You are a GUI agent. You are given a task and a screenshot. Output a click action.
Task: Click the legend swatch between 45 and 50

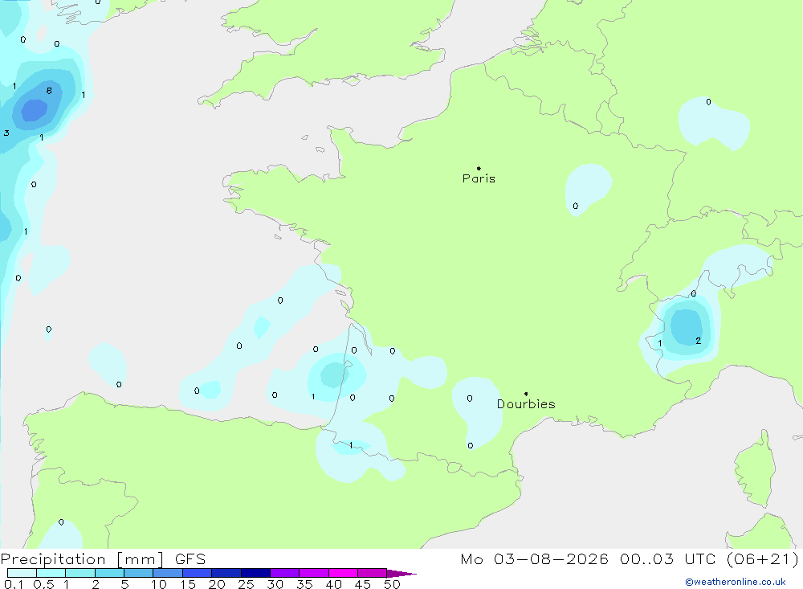tap(373, 573)
